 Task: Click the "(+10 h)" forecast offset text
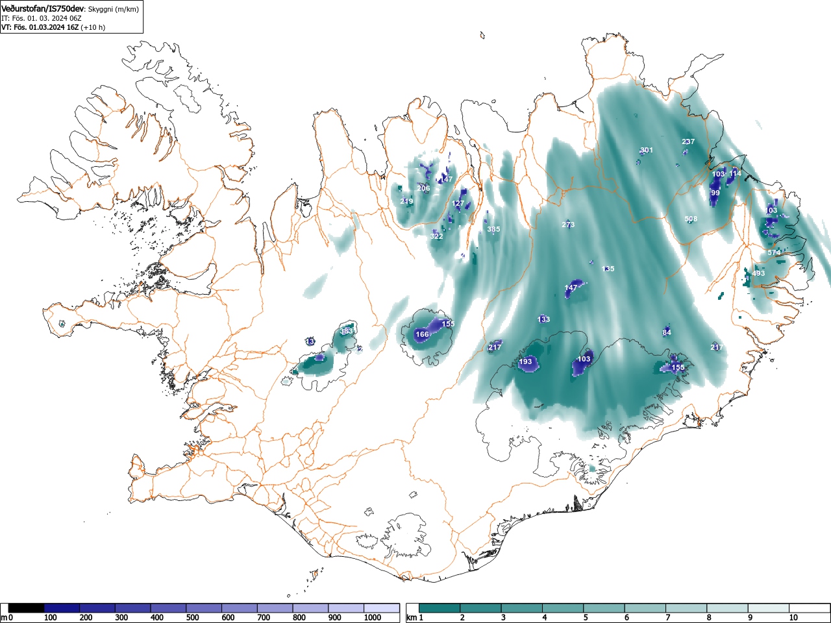pyautogui.click(x=93, y=27)
